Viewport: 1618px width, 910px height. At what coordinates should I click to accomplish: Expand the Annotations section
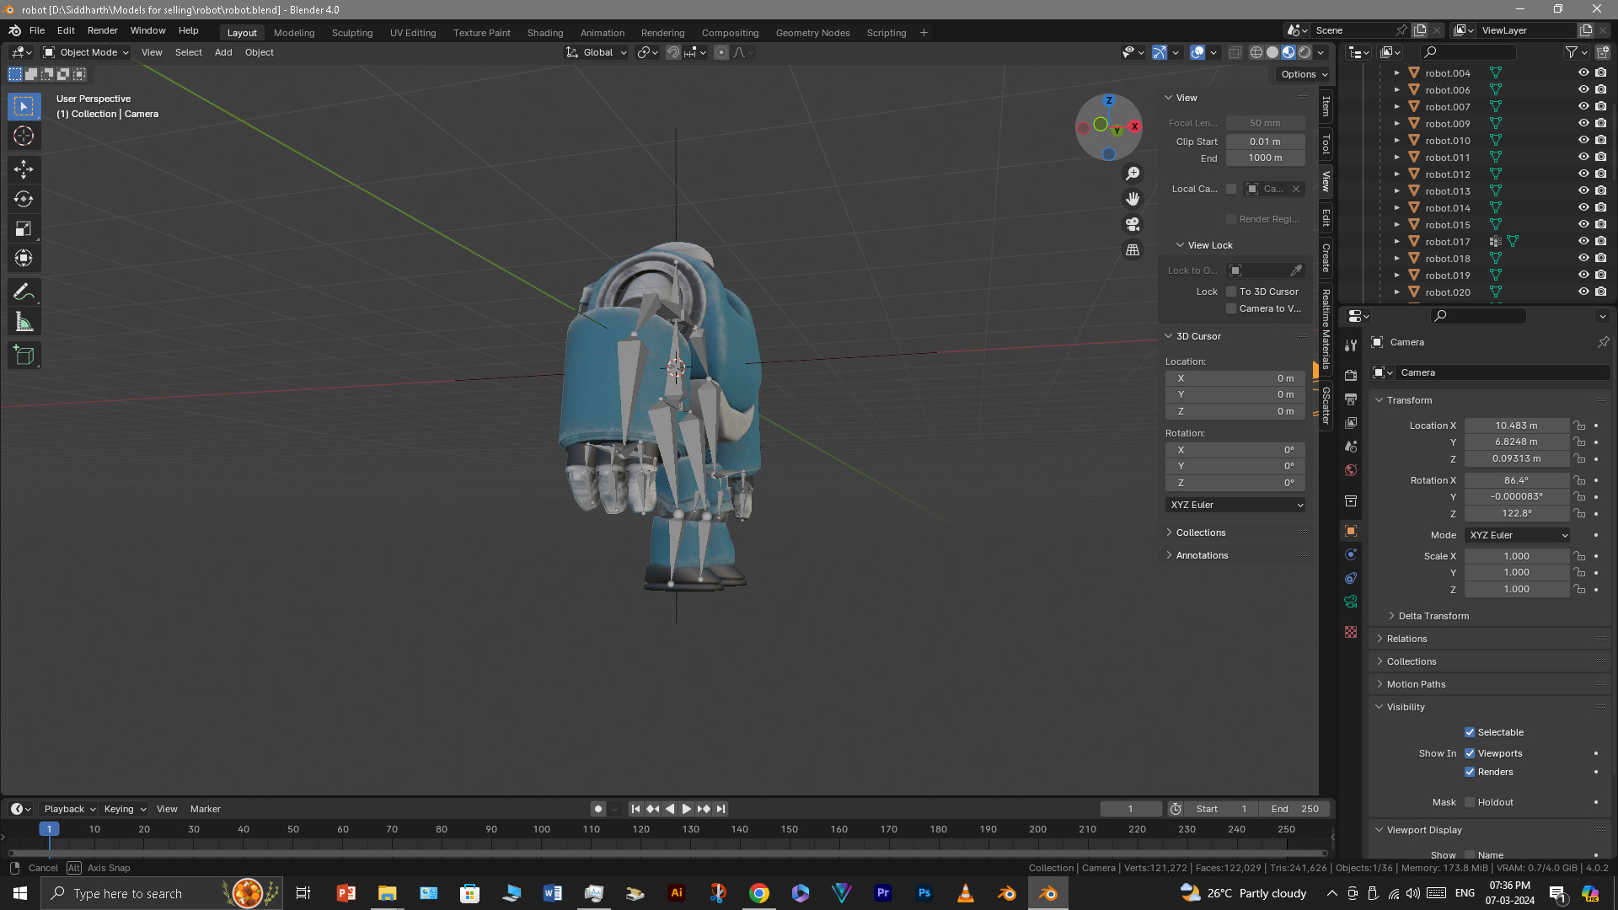(x=1201, y=555)
